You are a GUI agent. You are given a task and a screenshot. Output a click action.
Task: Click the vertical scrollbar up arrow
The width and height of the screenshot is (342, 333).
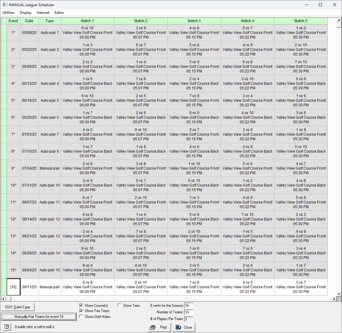(339, 20)
